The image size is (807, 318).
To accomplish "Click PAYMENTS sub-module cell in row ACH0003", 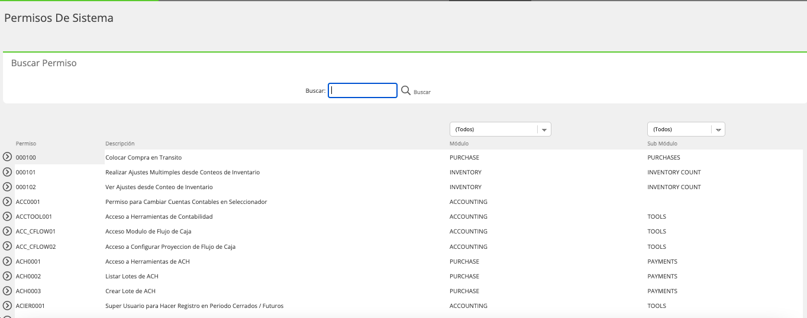I will point(662,291).
